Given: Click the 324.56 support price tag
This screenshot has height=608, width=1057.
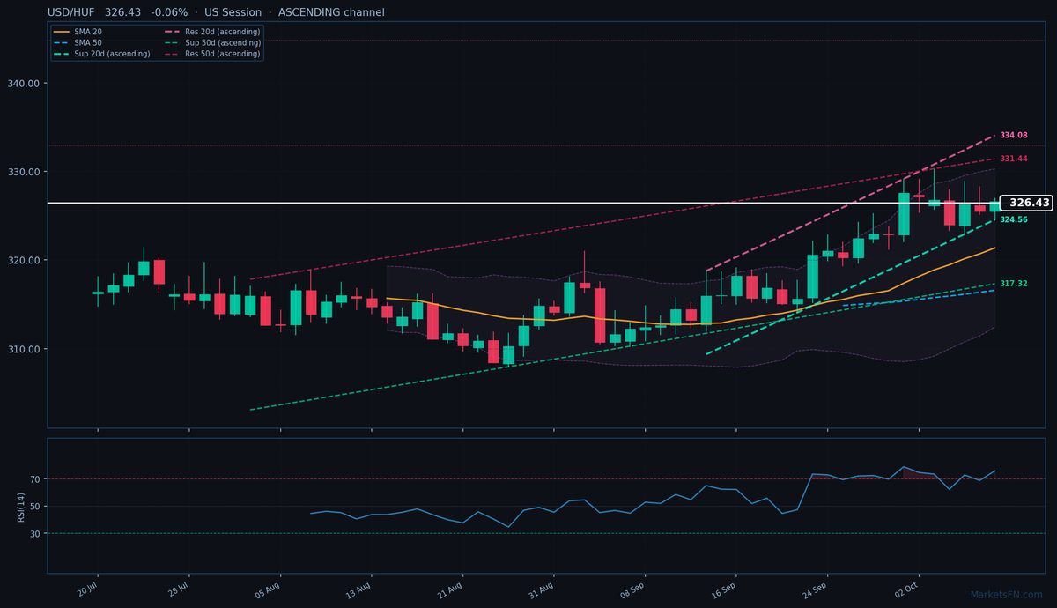Looking at the screenshot, I should [x=1014, y=219].
